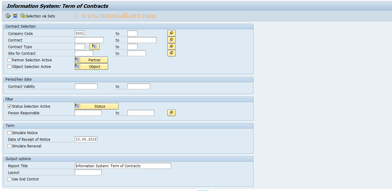Image resolution: width=392 pixels, height=191 pixels.
Task: Click the Layout input field
Action: pos(88,172)
